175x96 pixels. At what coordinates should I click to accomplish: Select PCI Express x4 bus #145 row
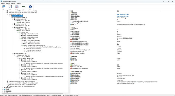(x=30, y=80)
